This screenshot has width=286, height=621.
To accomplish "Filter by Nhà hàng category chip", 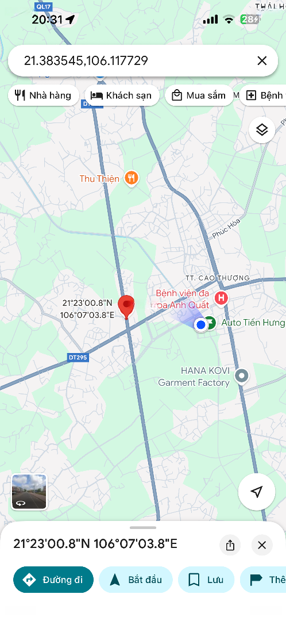I will (44, 95).
